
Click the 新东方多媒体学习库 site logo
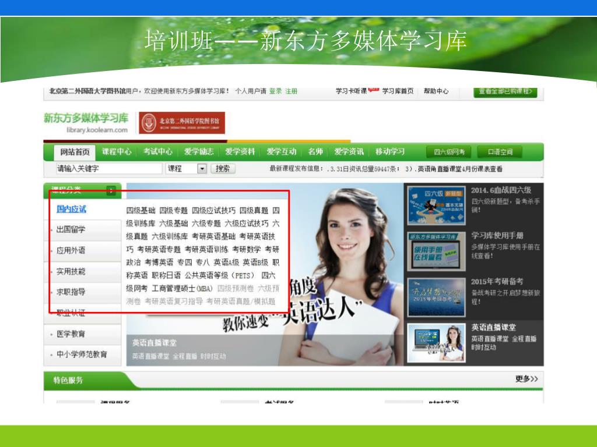[x=86, y=123]
